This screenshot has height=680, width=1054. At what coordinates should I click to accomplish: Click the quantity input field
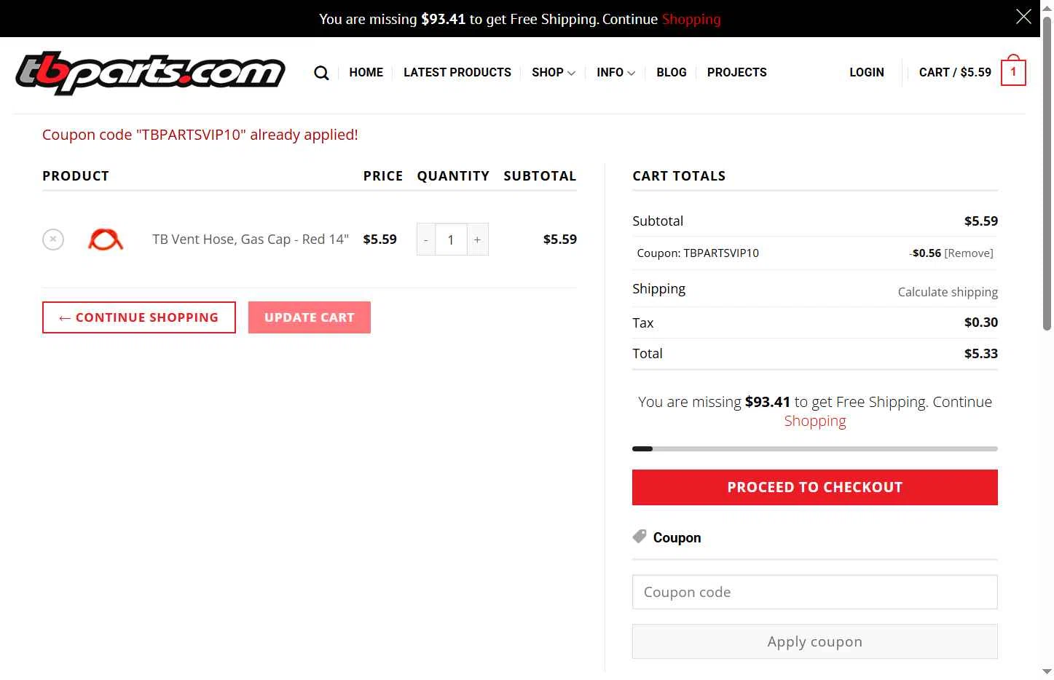(451, 240)
